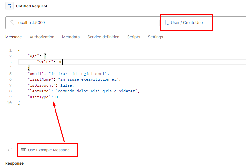
Task: Click the false value of isDiscount
Action: pyautogui.click(x=66, y=85)
